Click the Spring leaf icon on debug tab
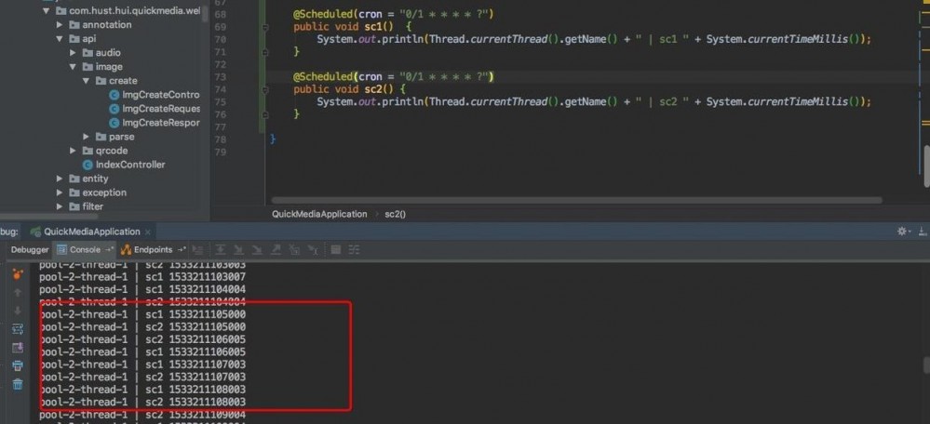 tap(36, 232)
